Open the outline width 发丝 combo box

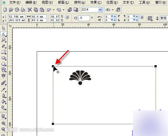click(164, 18)
